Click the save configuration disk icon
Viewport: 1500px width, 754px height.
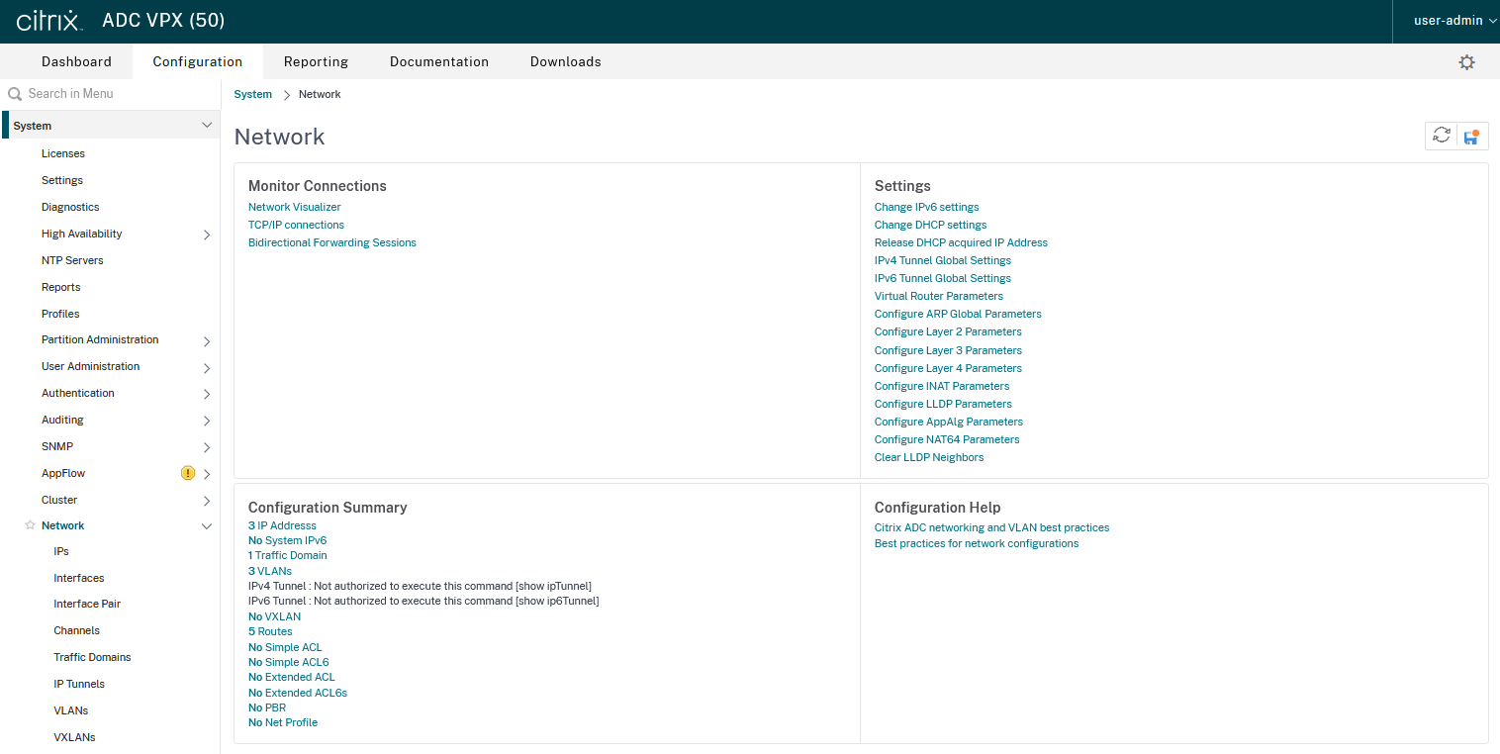pyautogui.click(x=1471, y=137)
